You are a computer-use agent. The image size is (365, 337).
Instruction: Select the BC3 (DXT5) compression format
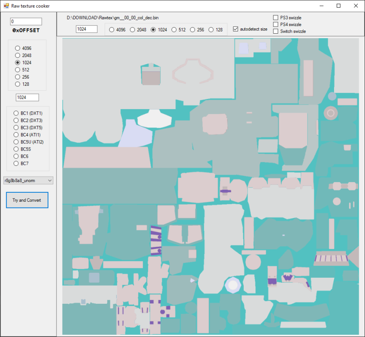coord(16,128)
